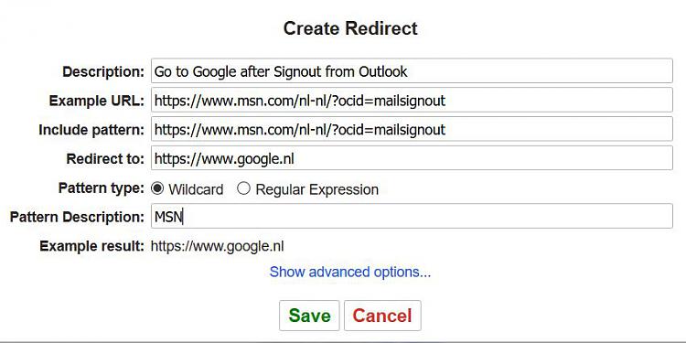Select the Redirect to input field
The image size is (686, 343).
(x=412, y=158)
